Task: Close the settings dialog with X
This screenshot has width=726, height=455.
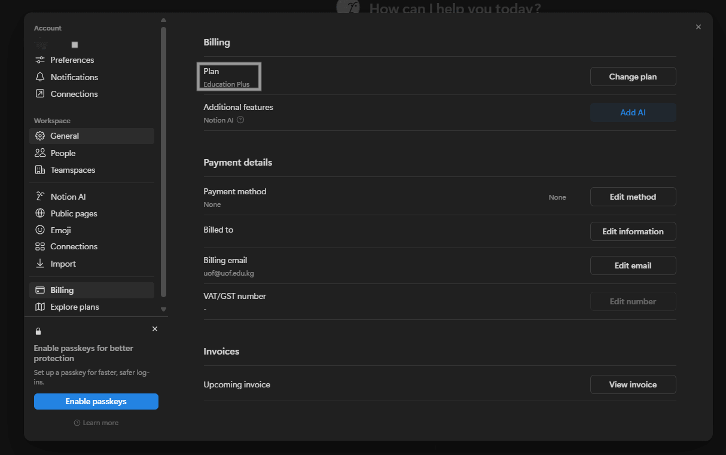Action: [x=698, y=27]
